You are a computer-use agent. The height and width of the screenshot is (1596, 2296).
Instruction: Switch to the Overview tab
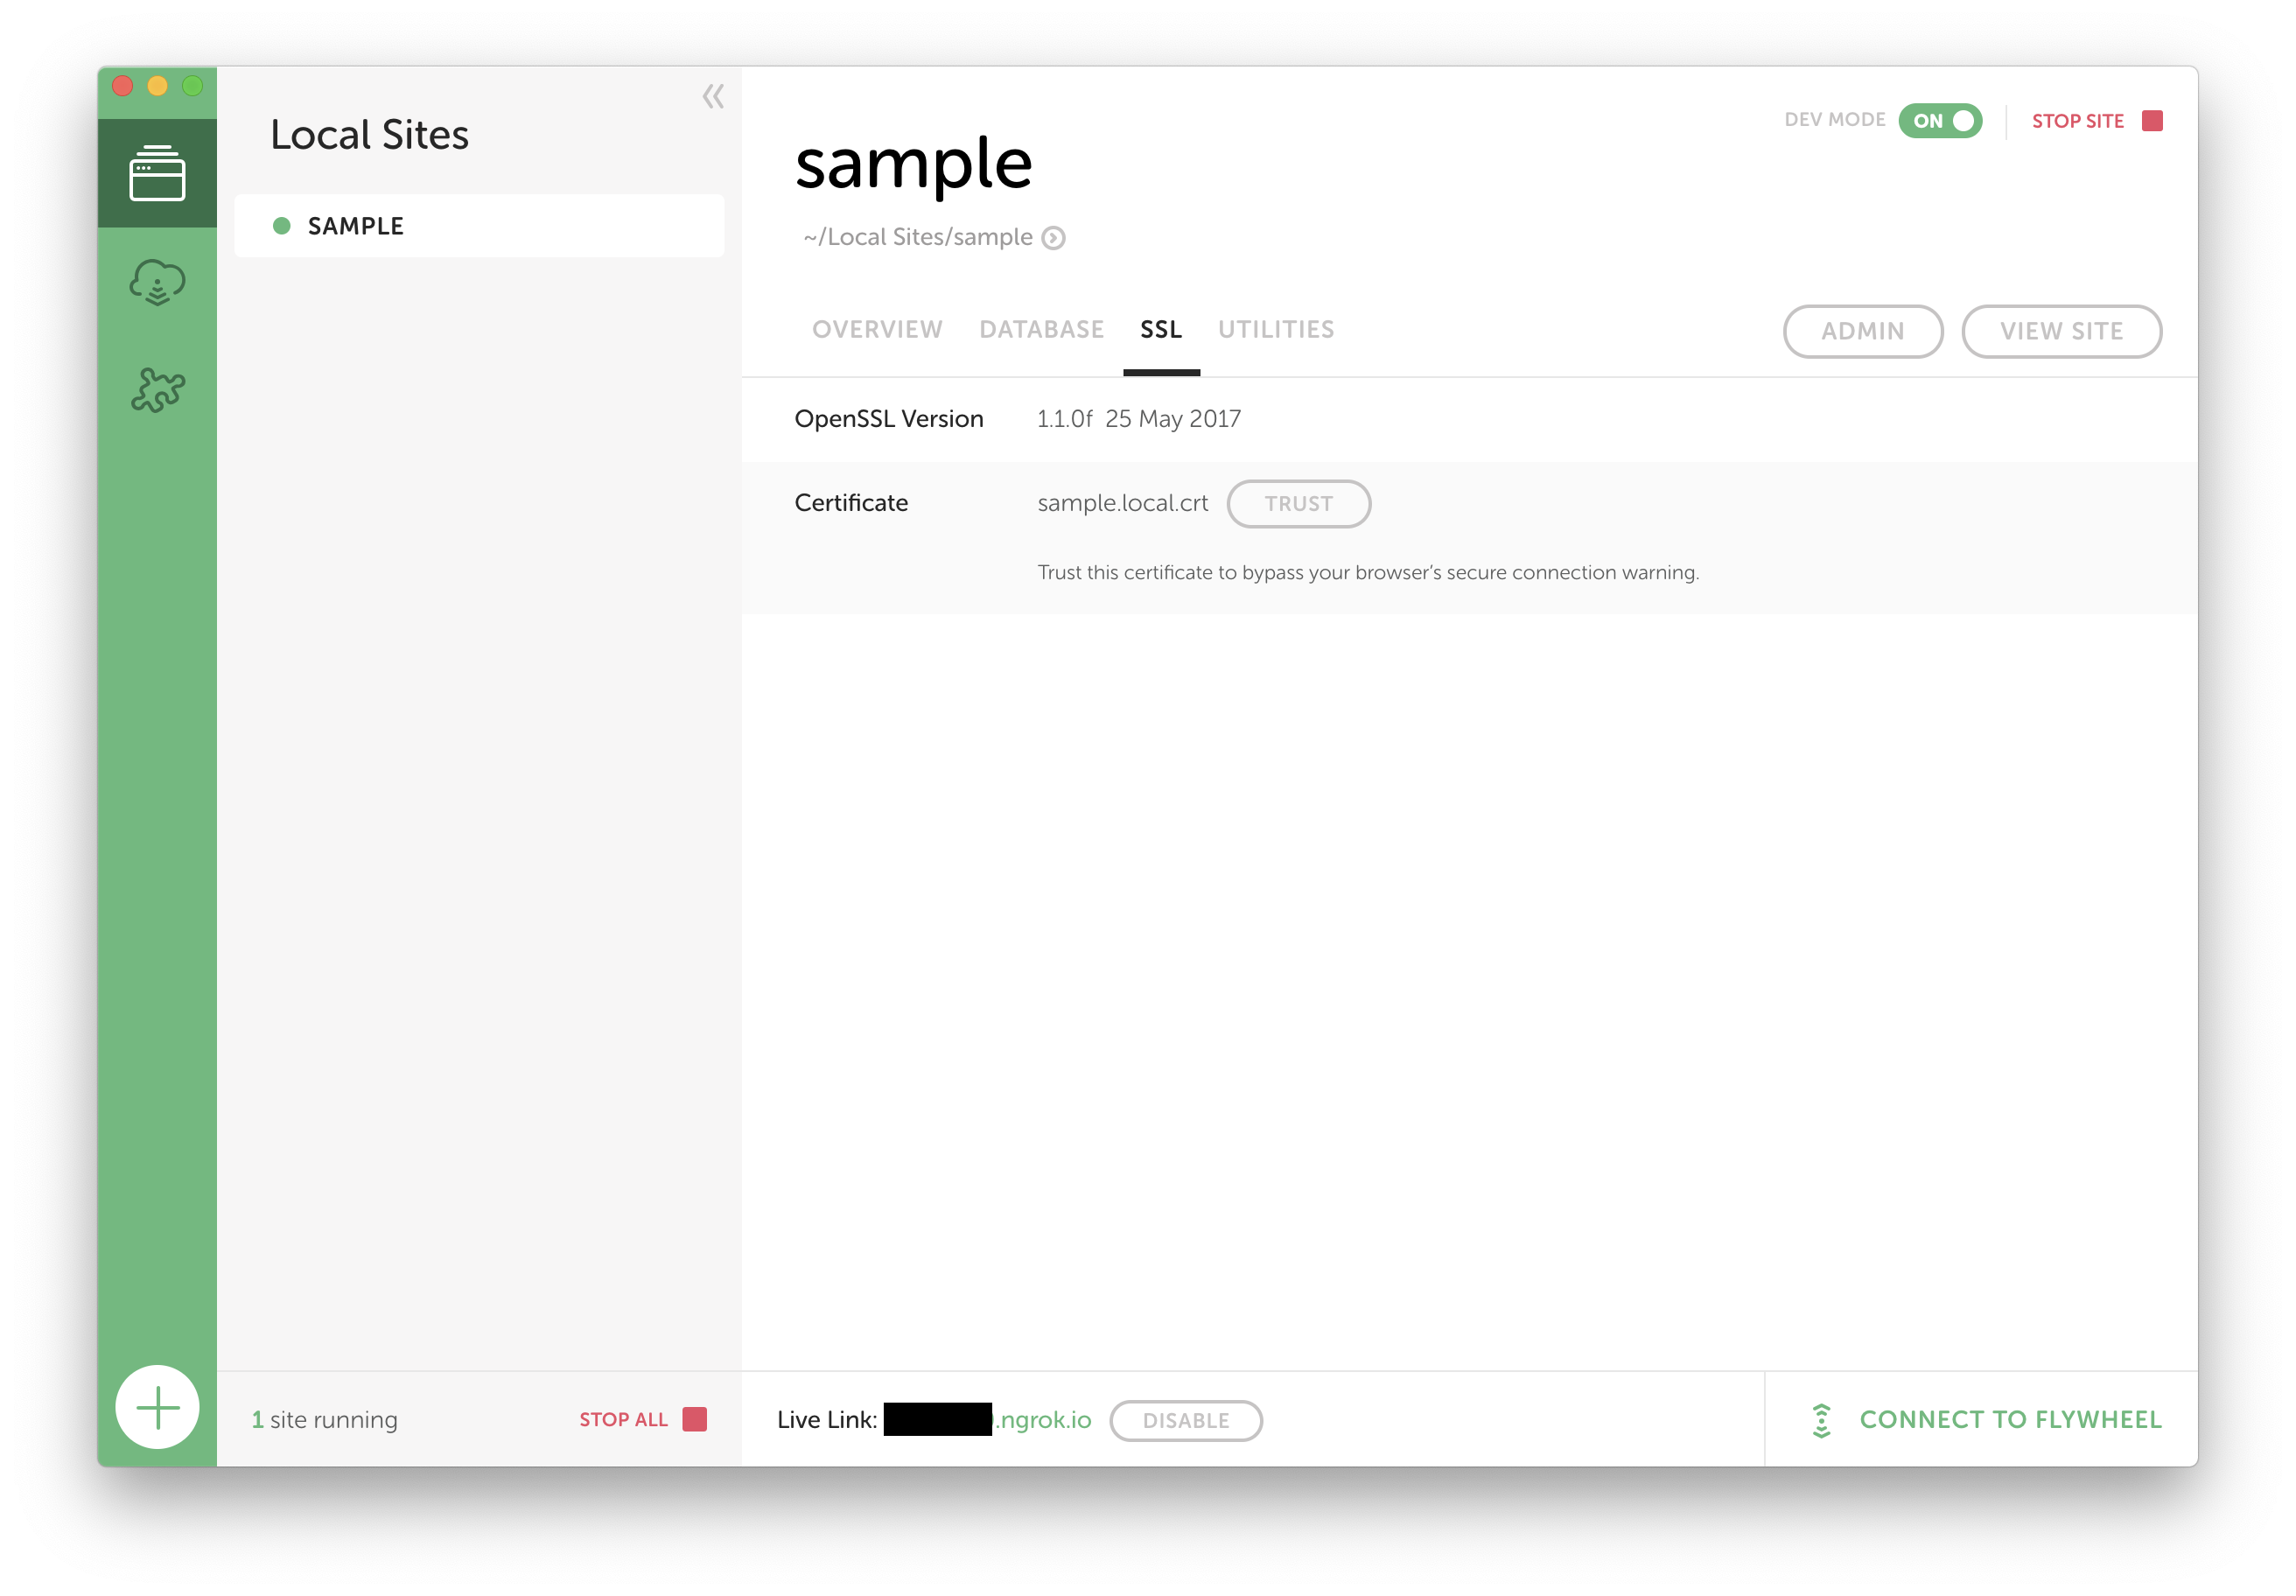pyautogui.click(x=877, y=330)
